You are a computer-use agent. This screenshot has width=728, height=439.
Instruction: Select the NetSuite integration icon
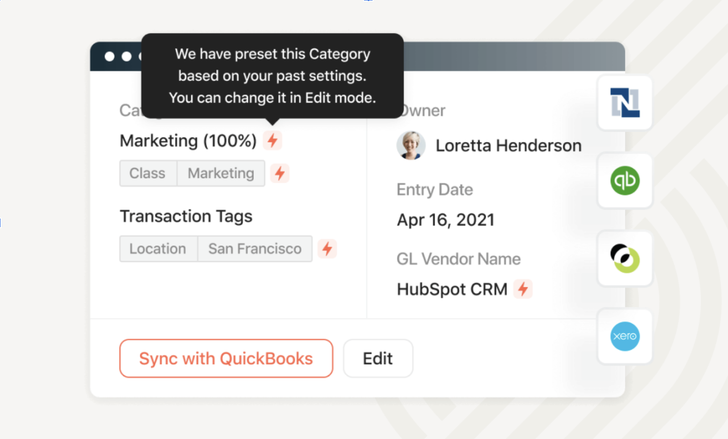click(x=625, y=103)
